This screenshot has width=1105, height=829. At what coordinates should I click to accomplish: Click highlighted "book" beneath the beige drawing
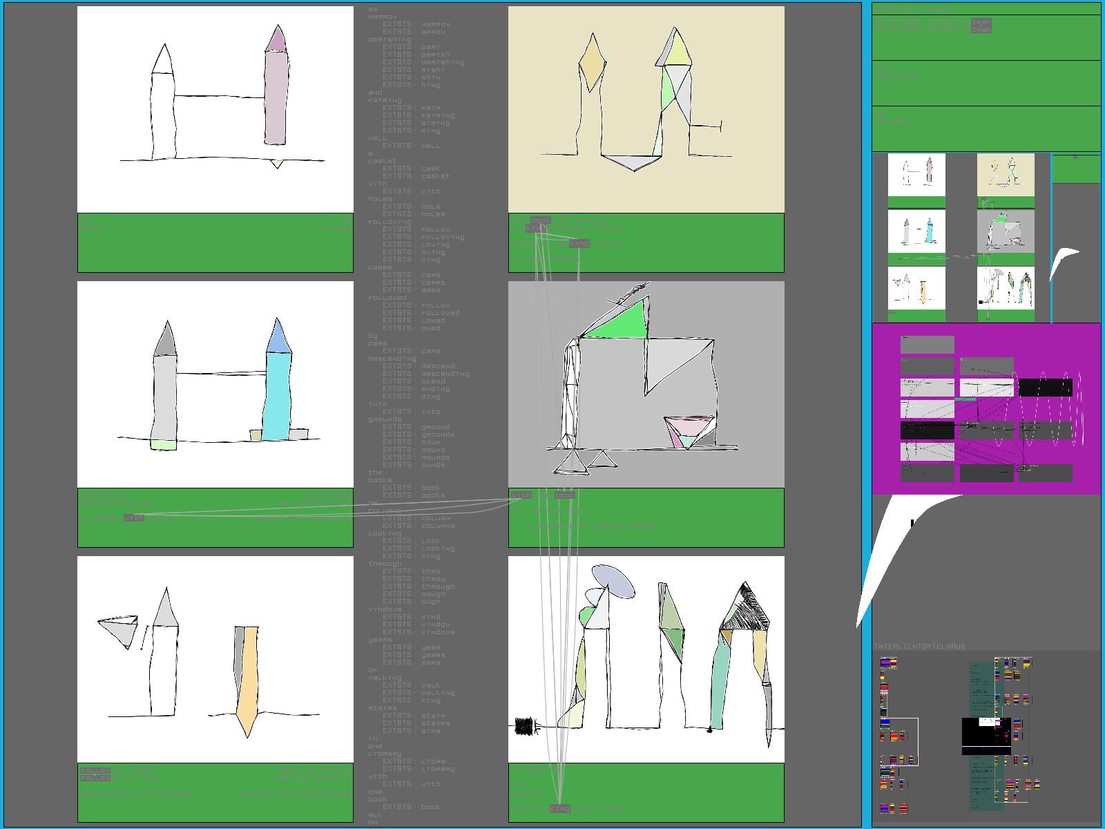pos(540,221)
